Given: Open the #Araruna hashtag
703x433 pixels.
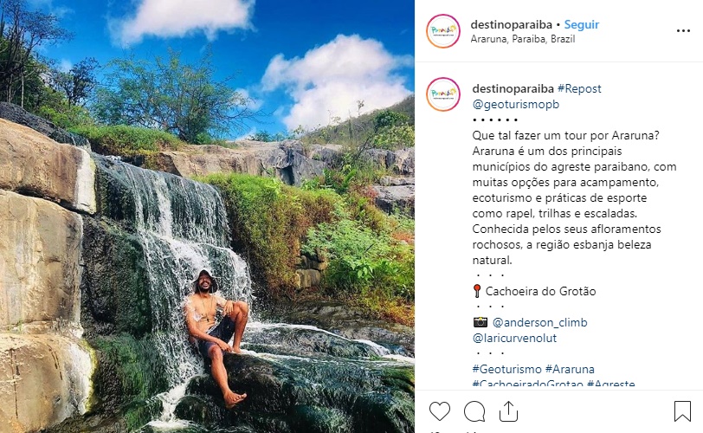Looking at the screenshot, I should click(570, 370).
